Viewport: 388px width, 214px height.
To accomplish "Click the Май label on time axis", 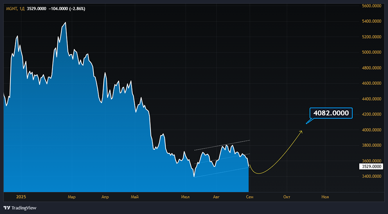I will (135, 197).
